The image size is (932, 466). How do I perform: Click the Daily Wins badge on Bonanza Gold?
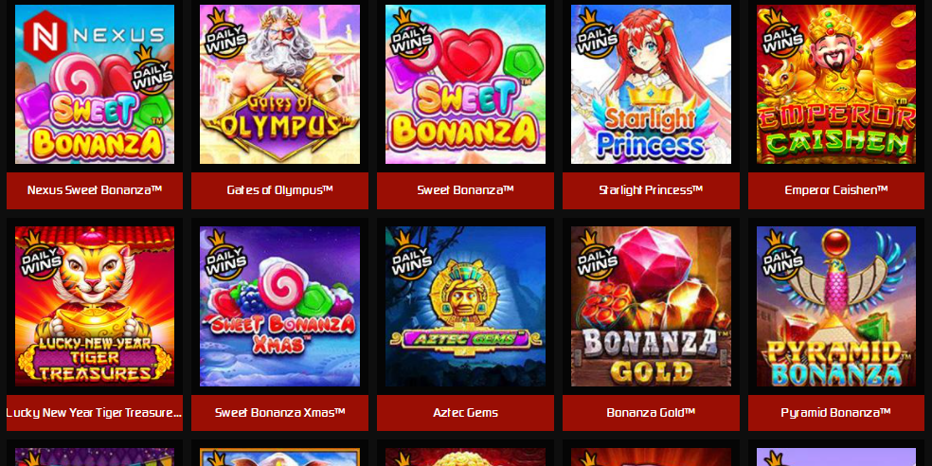(596, 256)
